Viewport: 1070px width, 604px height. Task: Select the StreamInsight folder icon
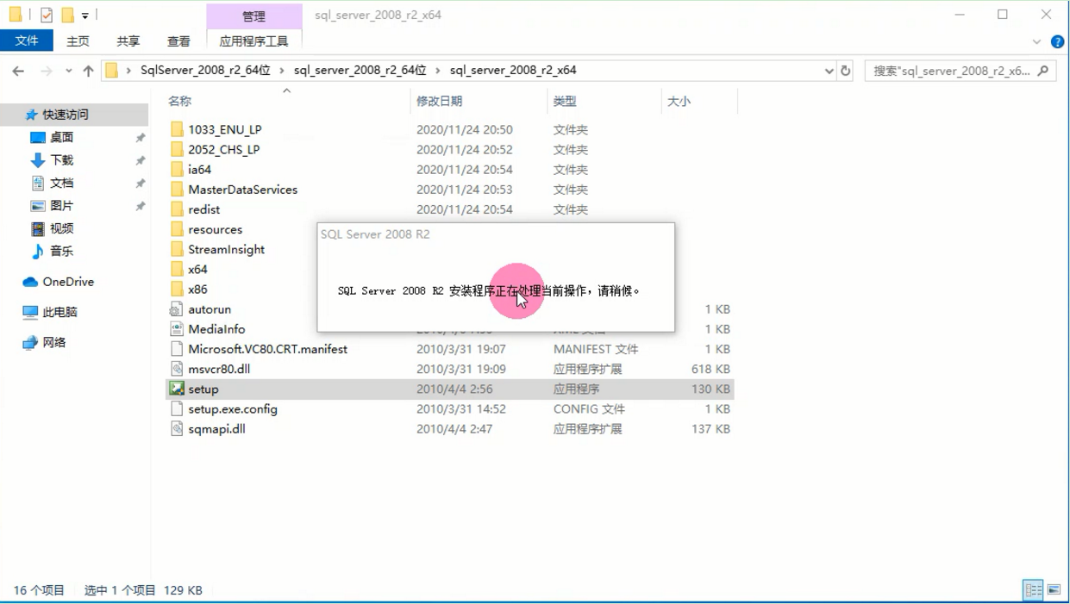(x=177, y=249)
